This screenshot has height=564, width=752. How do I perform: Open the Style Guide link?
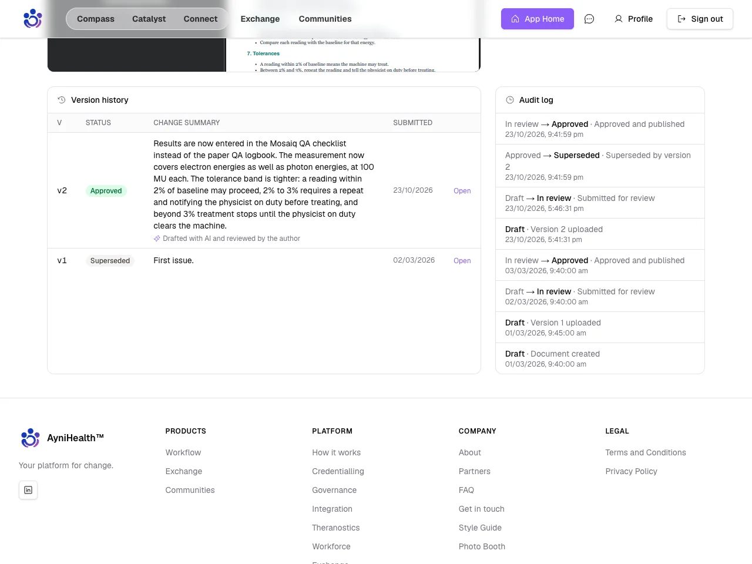(x=480, y=528)
